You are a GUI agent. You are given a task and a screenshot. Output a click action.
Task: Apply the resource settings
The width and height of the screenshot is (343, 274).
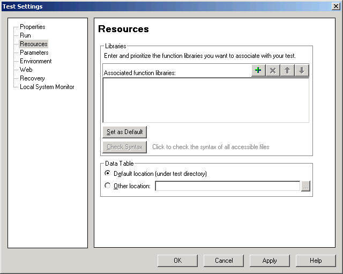pyautogui.click(x=270, y=261)
